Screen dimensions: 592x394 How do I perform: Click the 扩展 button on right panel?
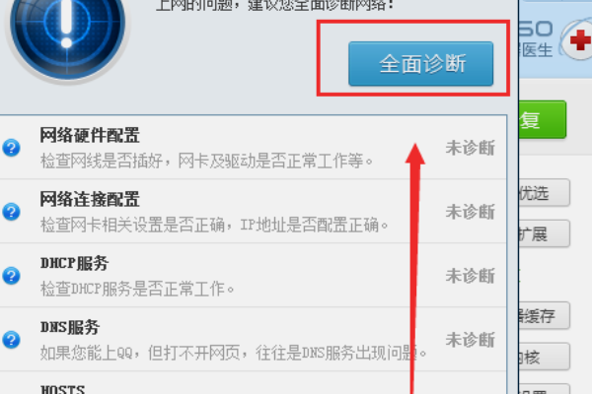(544, 233)
